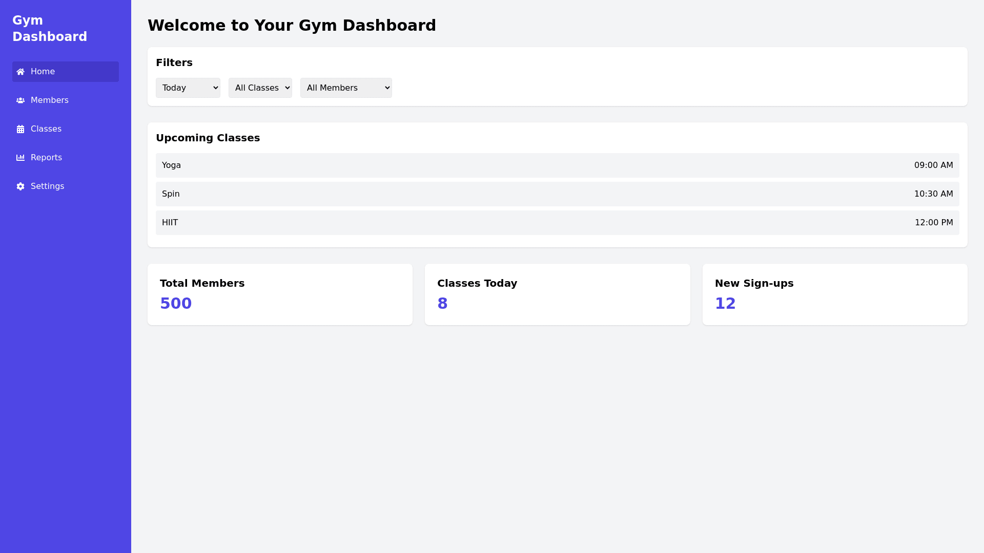Select the Spin class row

557,194
